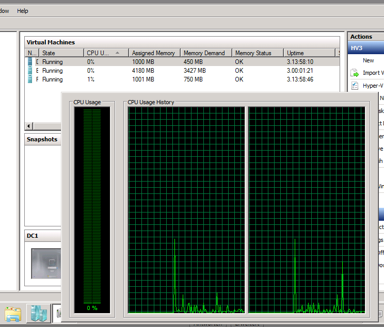Click the VM icon in the 4180 MB row
Viewport: 384px width, 327px height.
30,71
